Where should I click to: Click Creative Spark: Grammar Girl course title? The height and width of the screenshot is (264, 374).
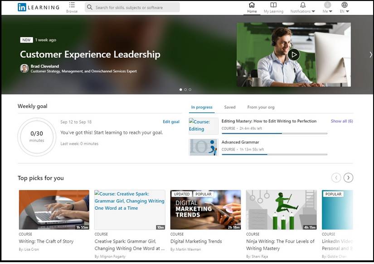[130, 245]
